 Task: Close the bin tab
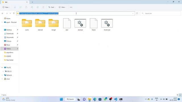27,2
